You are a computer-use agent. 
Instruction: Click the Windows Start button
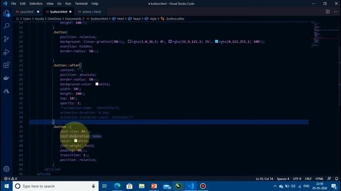[6, 186]
